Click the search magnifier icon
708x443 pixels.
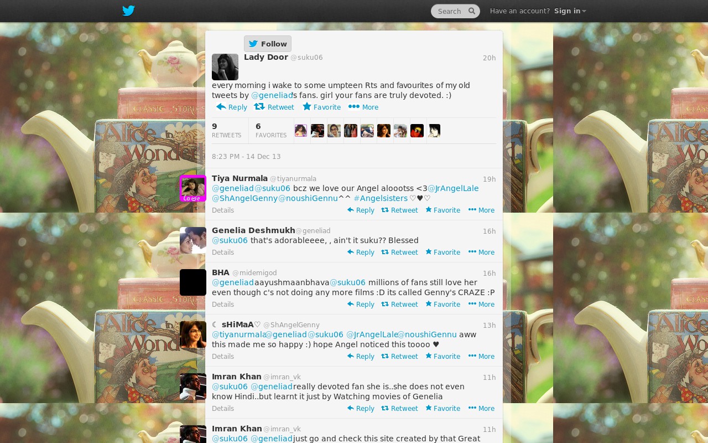click(x=472, y=11)
